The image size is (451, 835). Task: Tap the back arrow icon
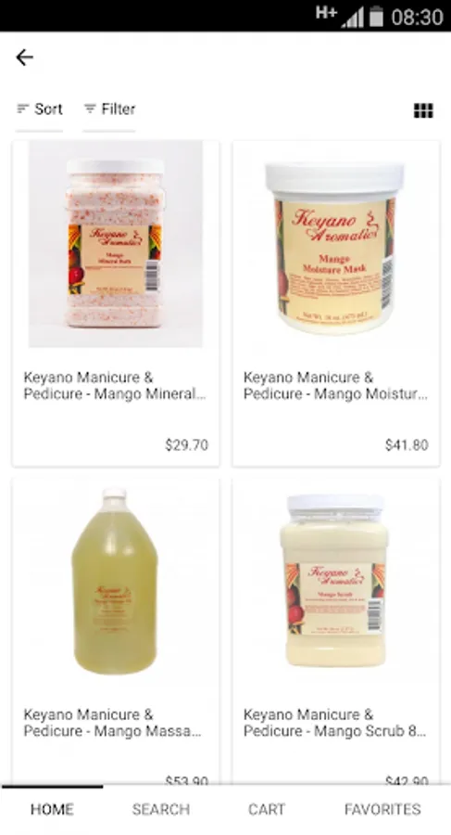(x=24, y=57)
